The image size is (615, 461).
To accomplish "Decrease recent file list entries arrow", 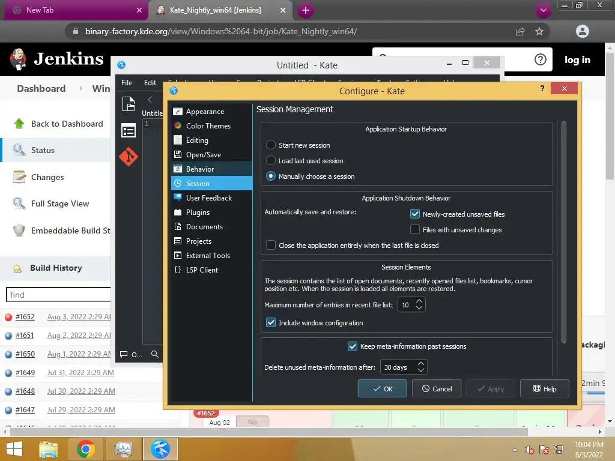I will tap(419, 308).
